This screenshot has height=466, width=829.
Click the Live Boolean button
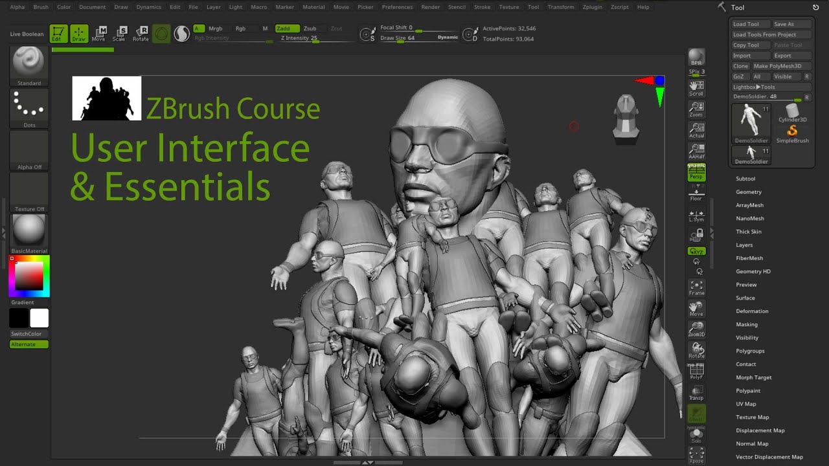coord(27,34)
